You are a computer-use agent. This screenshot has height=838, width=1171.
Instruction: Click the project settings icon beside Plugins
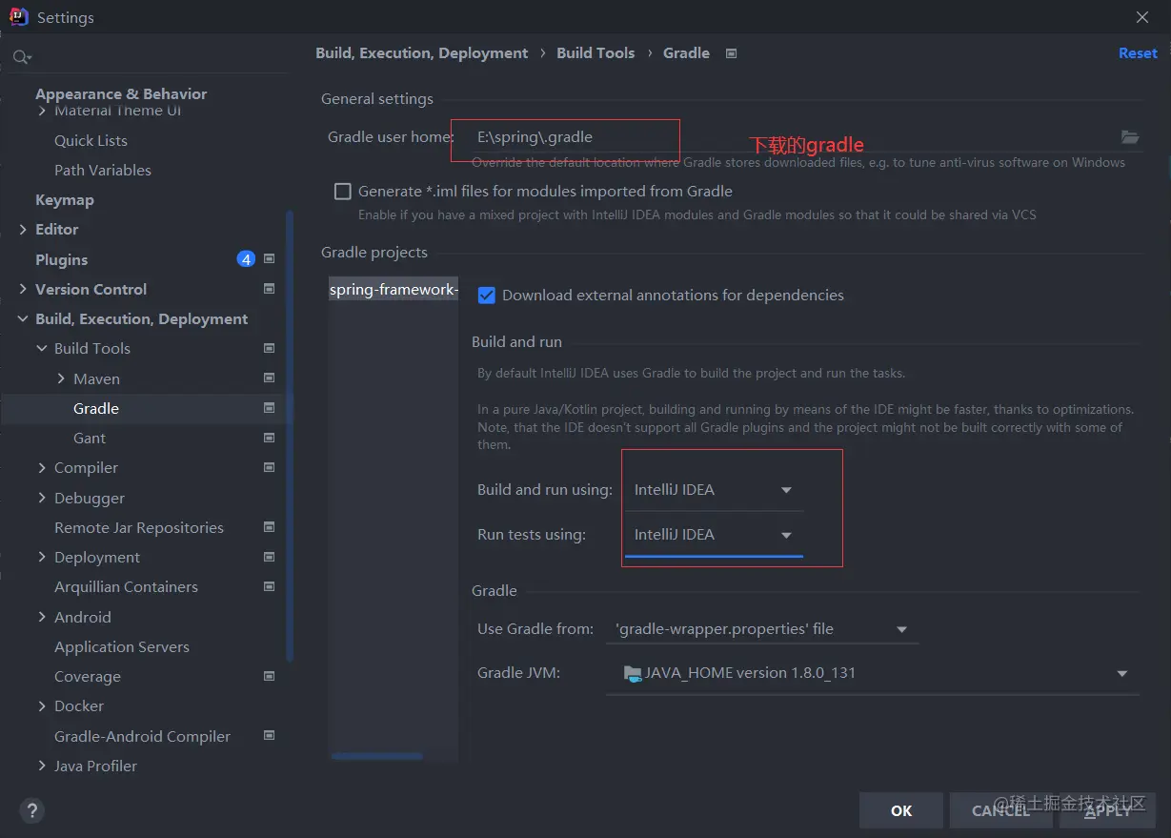pyautogui.click(x=270, y=259)
